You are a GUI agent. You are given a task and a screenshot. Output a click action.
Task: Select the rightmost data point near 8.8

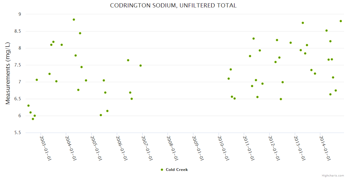341,21
